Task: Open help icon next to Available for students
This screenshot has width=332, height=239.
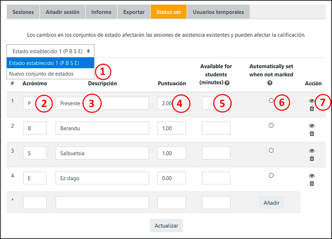Action: [227, 83]
